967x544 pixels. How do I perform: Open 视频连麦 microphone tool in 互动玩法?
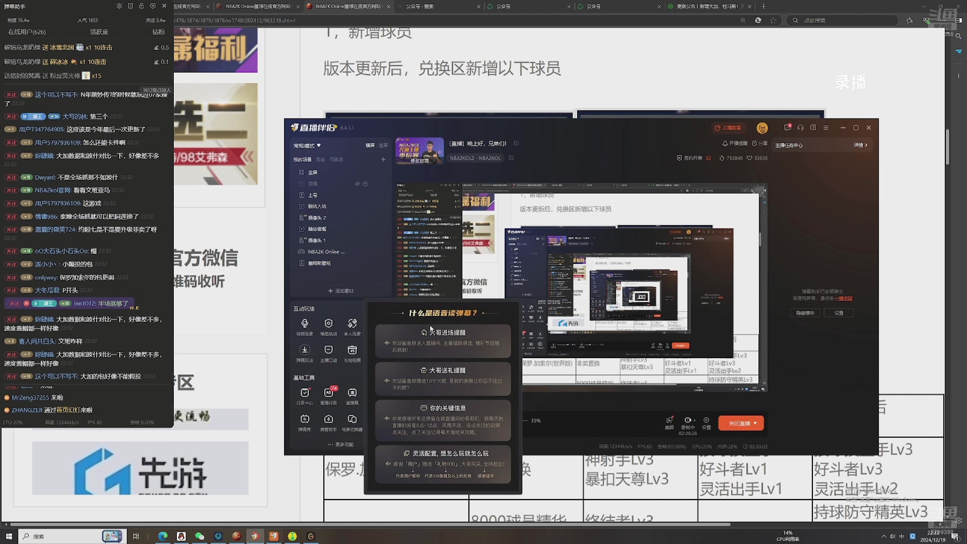304,326
